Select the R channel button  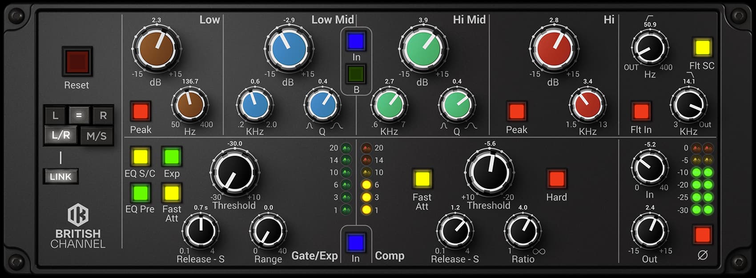click(x=103, y=115)
